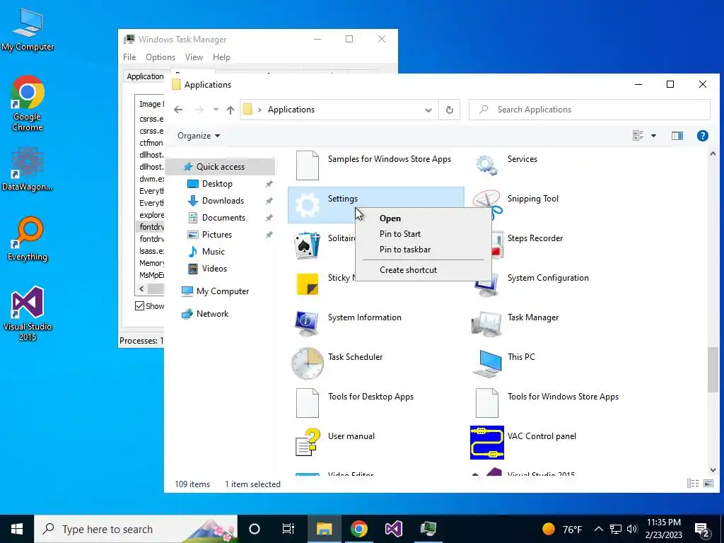Viewport: 724px width, 543px height.
Task: Select the VAC Control panel icon
Action: click(486, 443)
